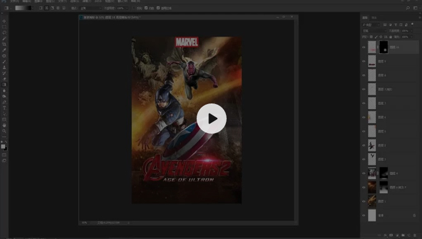Select the Horizontal Type tool
Image resolution: width=422 pixels, height=239 pixels.
4,108
